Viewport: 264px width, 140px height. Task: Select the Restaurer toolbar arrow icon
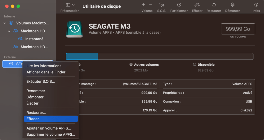214,5
